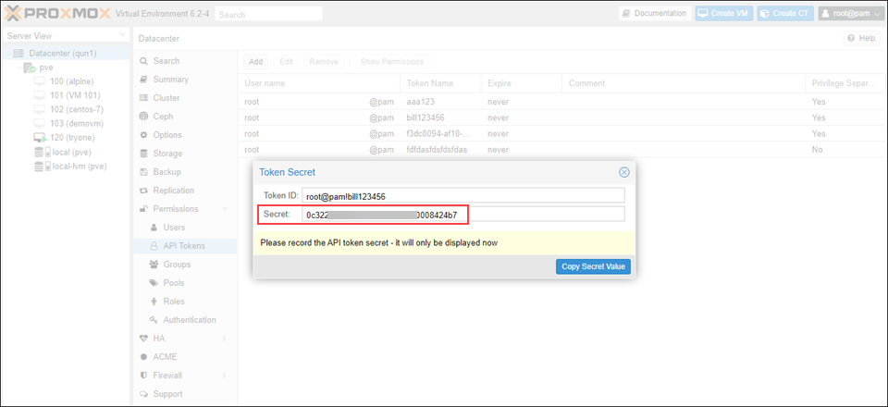The height and width of the screenshot is (407, 888).
Task: Click the Help button
Action: click(860, 38)
